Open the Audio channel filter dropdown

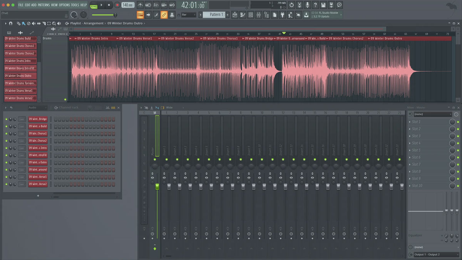tap(37, 108)
